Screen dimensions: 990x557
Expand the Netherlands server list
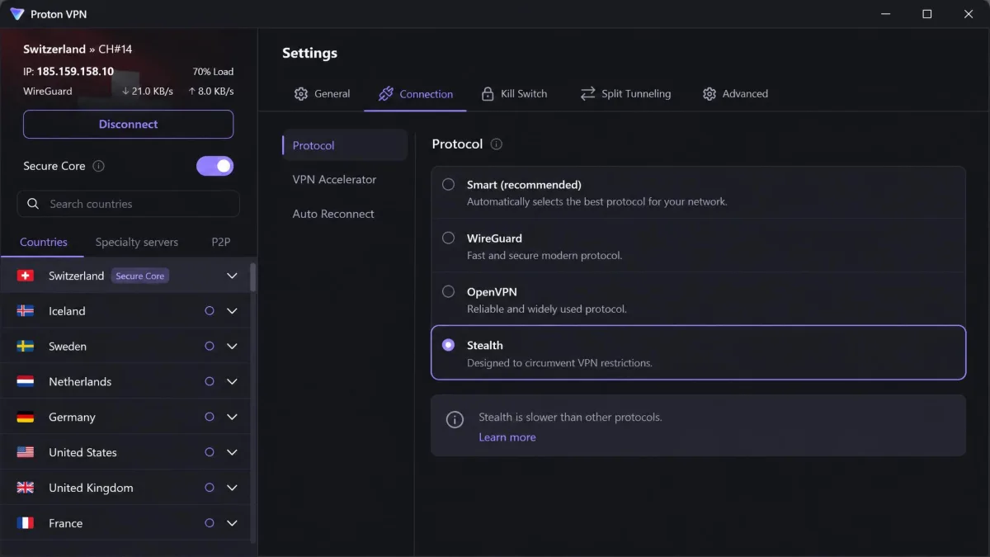[x=232, y=382]
